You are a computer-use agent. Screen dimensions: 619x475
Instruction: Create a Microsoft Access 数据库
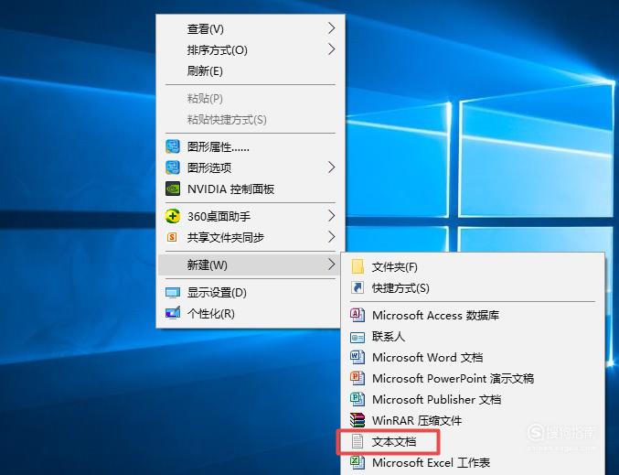pos(473,316)
